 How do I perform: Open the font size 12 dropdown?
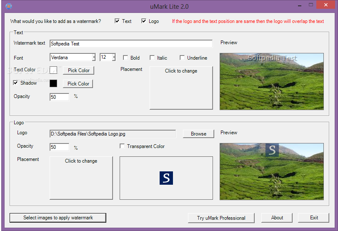[114, 58]
